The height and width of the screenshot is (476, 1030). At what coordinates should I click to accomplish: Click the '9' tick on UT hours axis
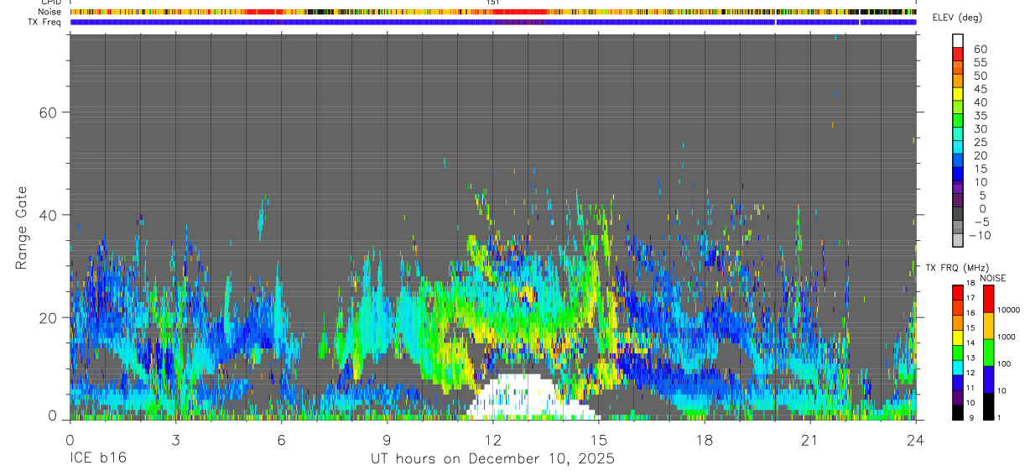(x=387, y=439)
